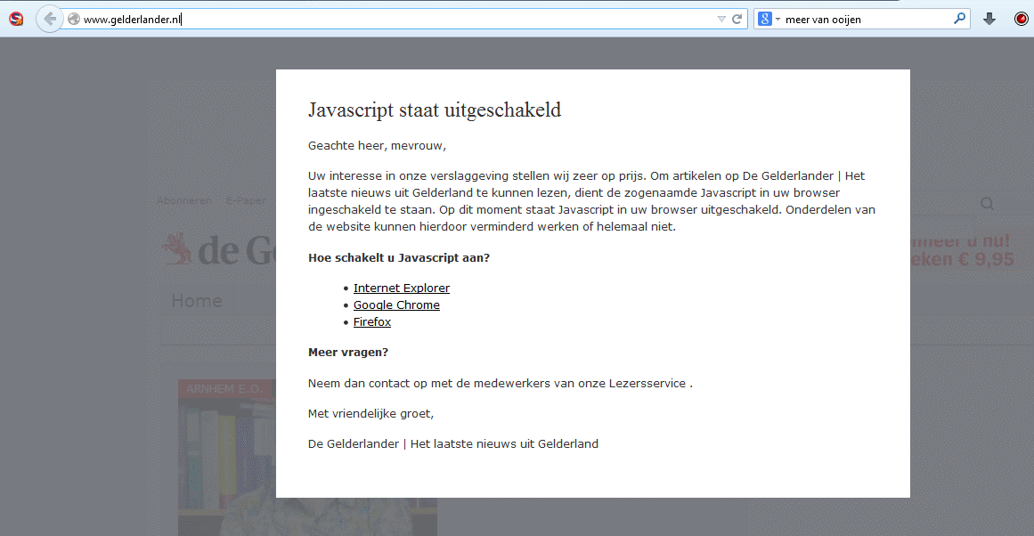Click the globe site identity icon
1034x536 pixels.
click(x=74, y=19)
